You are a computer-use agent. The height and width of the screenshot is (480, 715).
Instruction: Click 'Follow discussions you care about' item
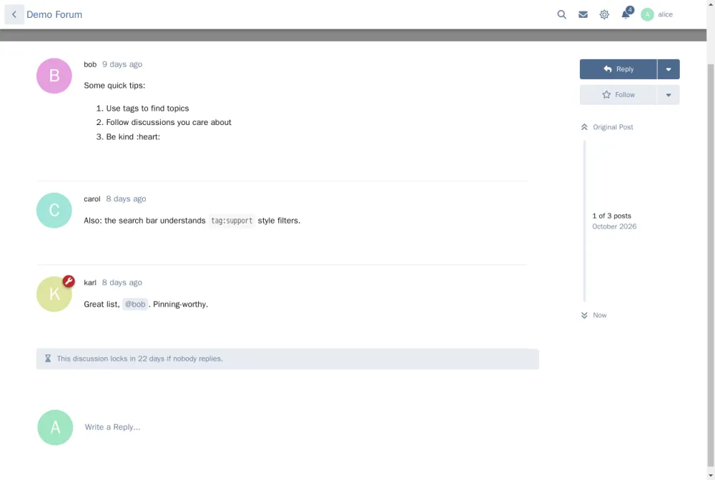pos(169,123)
